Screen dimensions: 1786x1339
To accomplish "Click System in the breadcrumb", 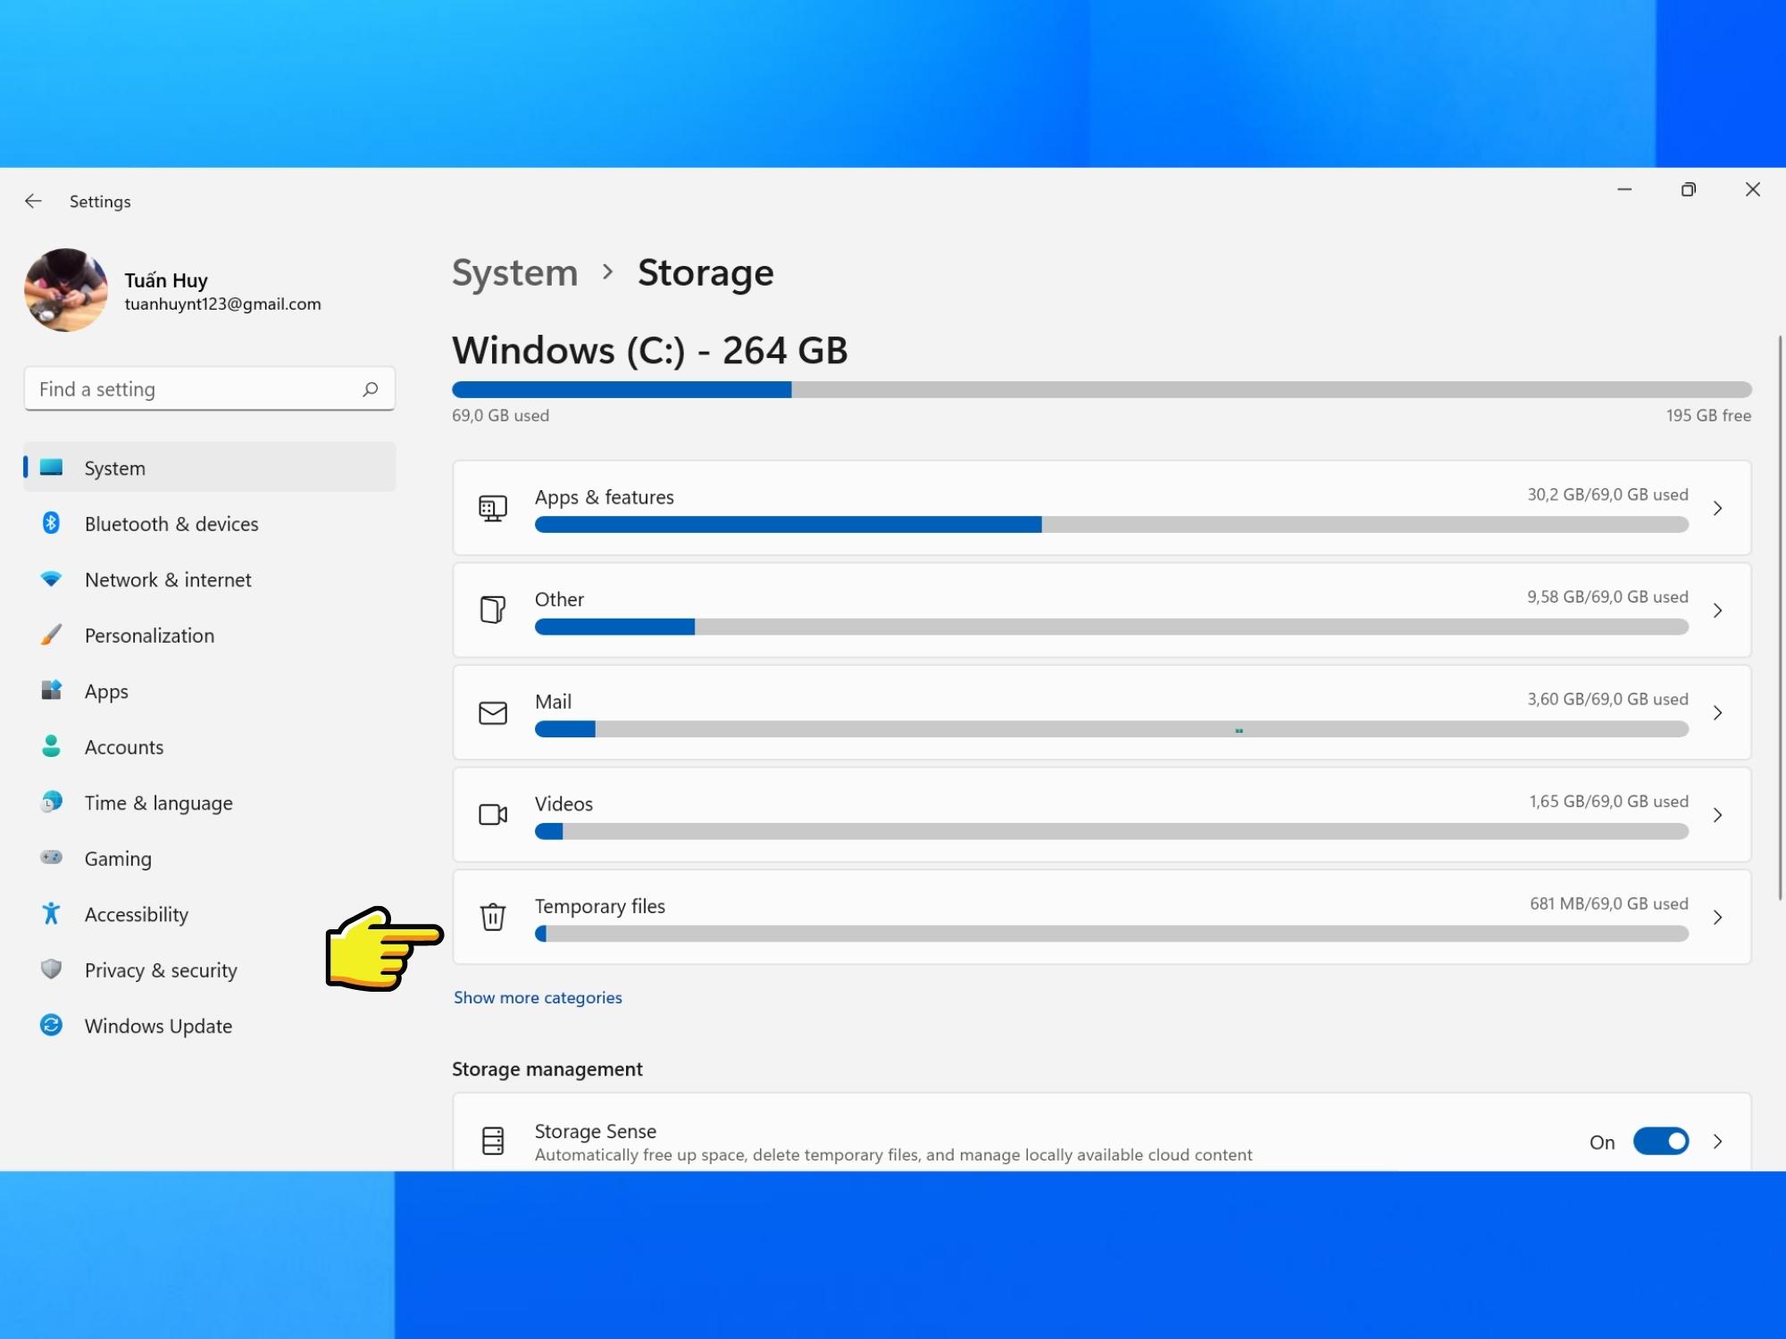I will pyautogui.click(x=515, y=273).
